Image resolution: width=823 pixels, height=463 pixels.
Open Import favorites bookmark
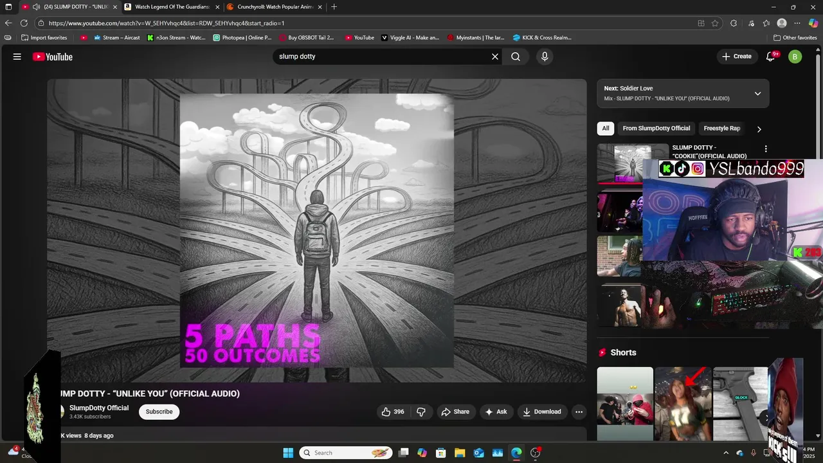point(44,37)
